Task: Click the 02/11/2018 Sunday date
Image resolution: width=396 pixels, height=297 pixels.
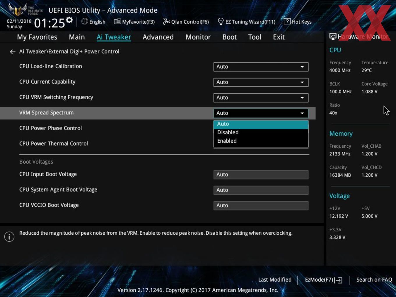Action: click(x=19, y=24)
